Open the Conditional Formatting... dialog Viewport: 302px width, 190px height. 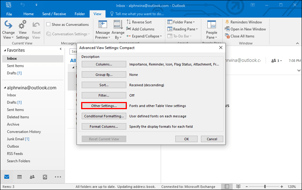pos(104,116)
